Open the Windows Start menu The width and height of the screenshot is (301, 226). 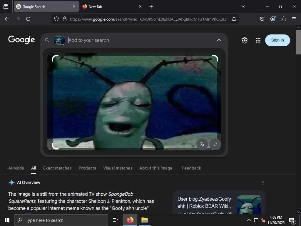[7, 220]
